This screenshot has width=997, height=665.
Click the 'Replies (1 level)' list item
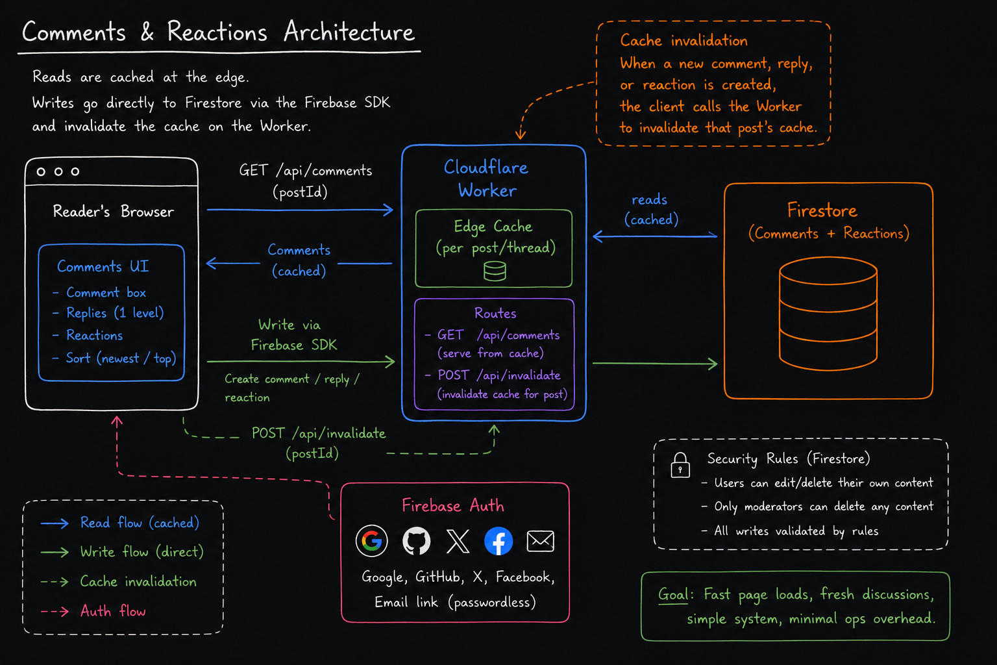coord(115,313)
